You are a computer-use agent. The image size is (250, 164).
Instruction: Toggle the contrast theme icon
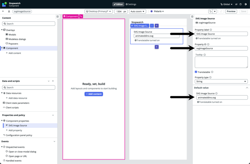tap(245, 4)
